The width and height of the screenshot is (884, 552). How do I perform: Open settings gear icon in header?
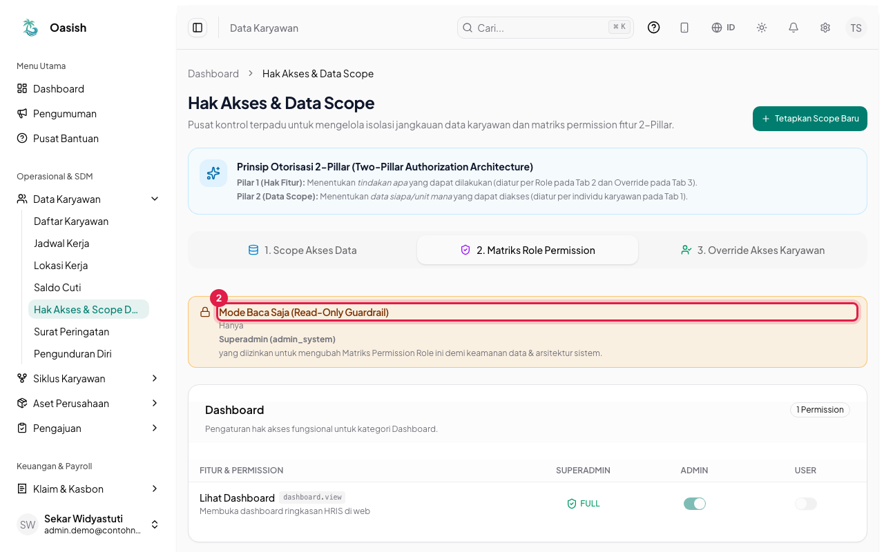tap(825, 28)
